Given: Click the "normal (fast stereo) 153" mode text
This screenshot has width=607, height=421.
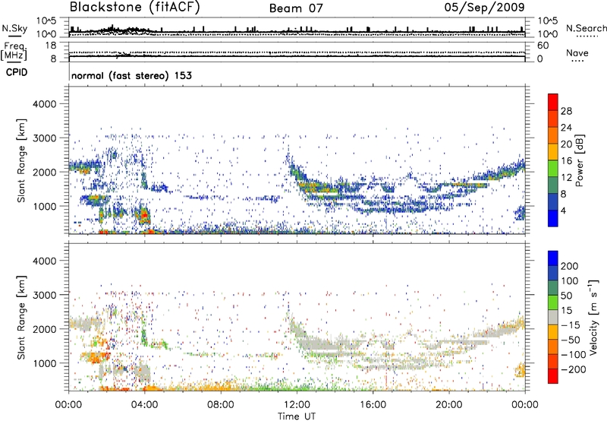Looking at the screenshot, I should coord(131,76).
